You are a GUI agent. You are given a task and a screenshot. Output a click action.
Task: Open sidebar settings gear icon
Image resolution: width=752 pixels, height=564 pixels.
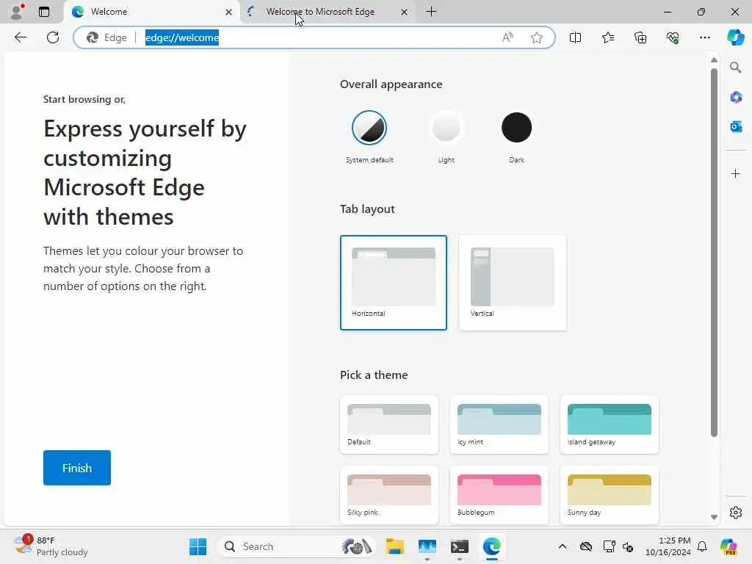click(x=736, y=513)
